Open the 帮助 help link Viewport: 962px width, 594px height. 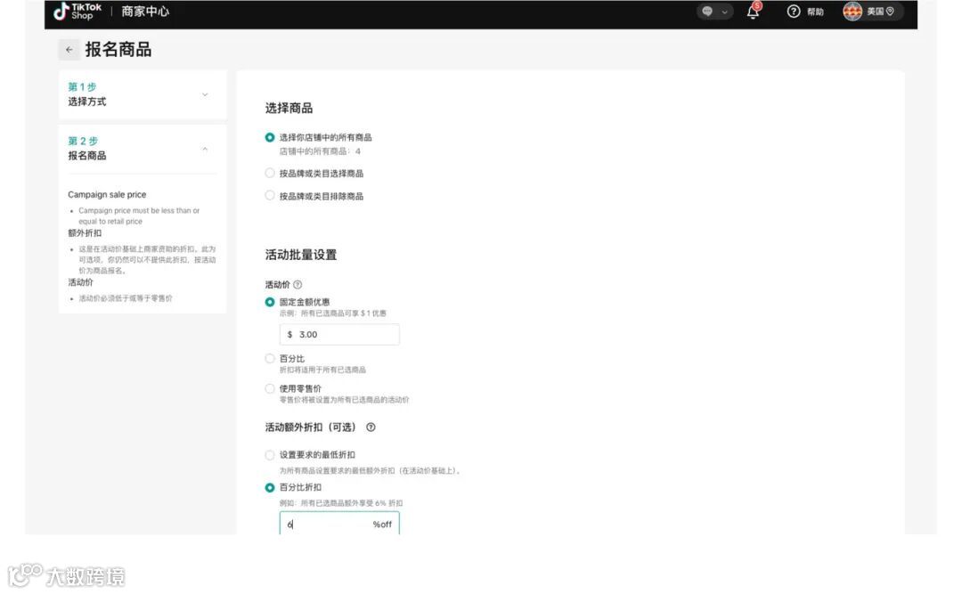[815, 12]
